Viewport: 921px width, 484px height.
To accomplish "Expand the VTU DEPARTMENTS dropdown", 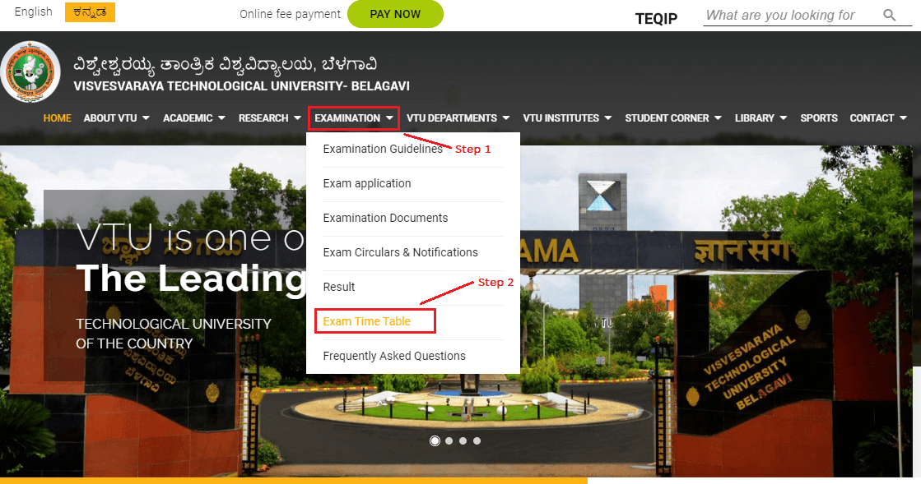I will (x=458, y=118).
